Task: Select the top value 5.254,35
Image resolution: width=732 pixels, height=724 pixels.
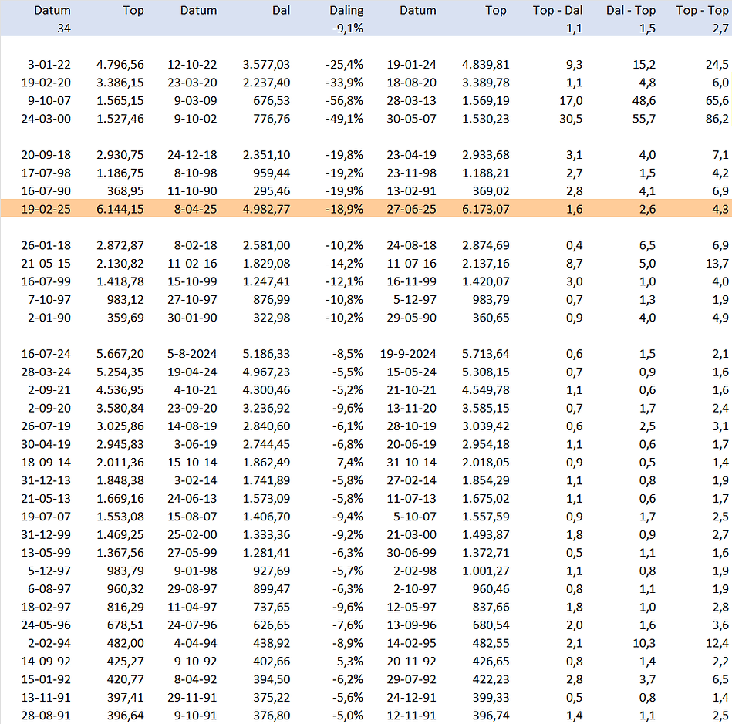Action: [120, 372]
